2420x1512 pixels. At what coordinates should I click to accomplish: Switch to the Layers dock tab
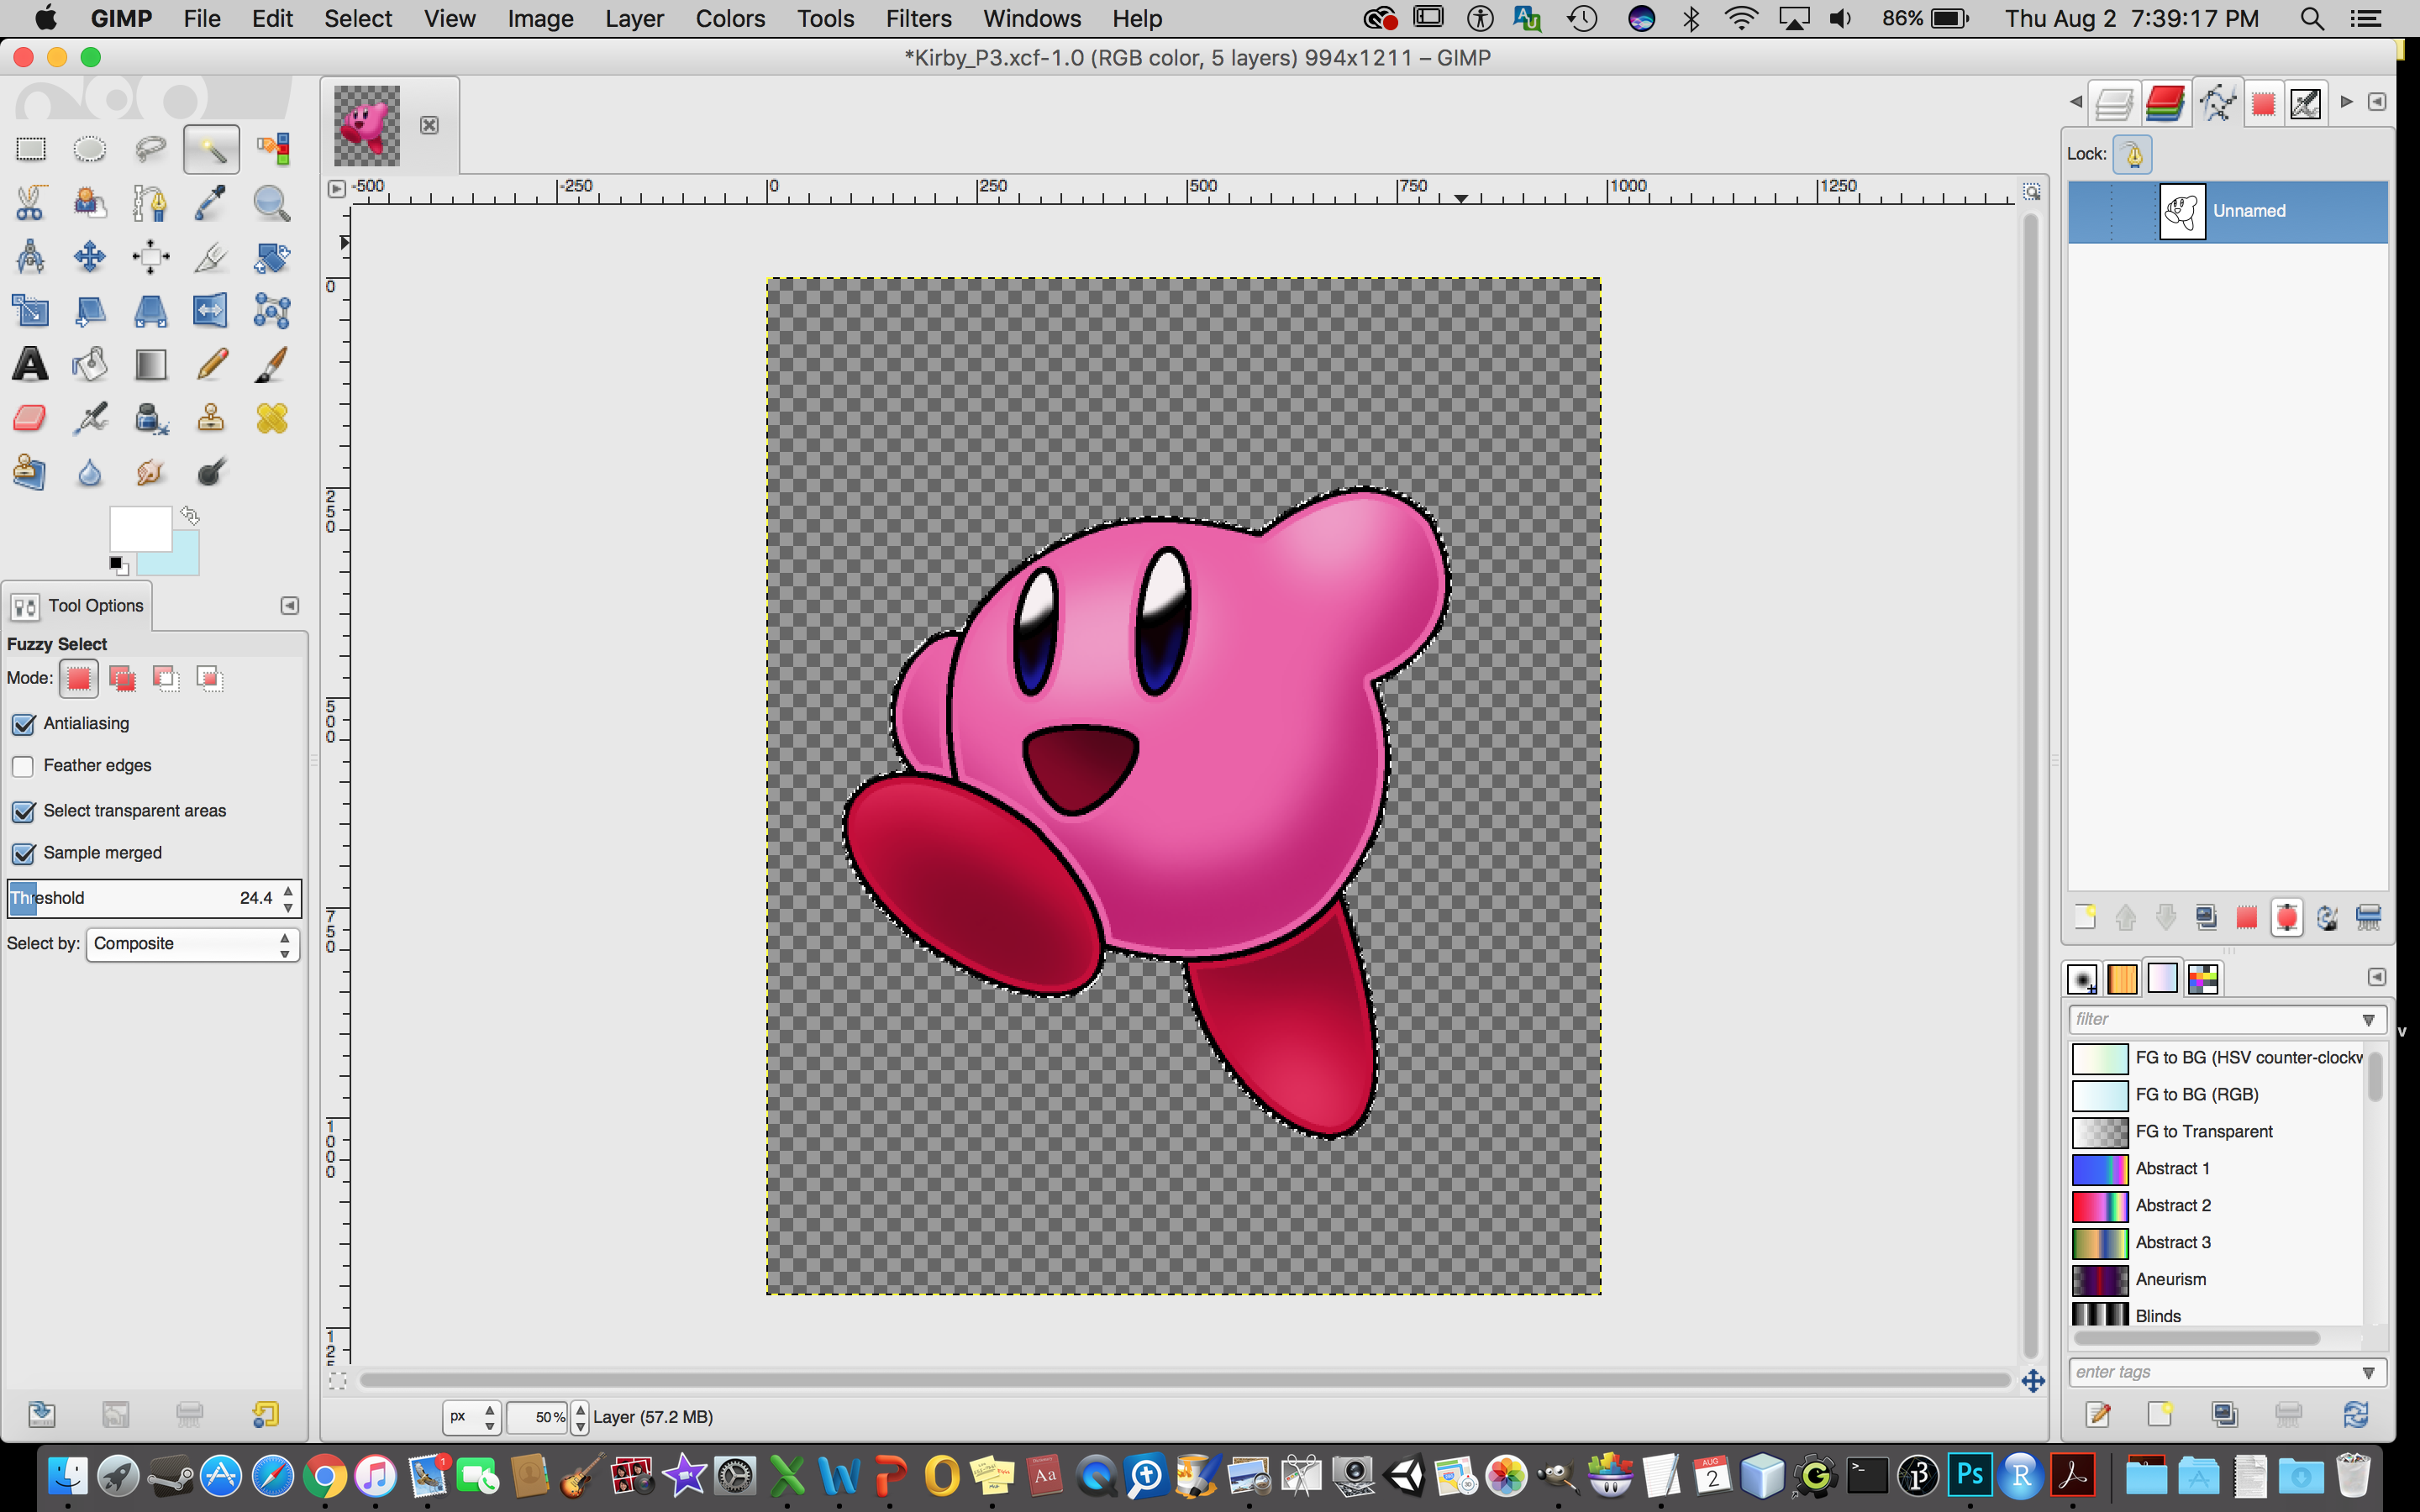click(2113, 103)
